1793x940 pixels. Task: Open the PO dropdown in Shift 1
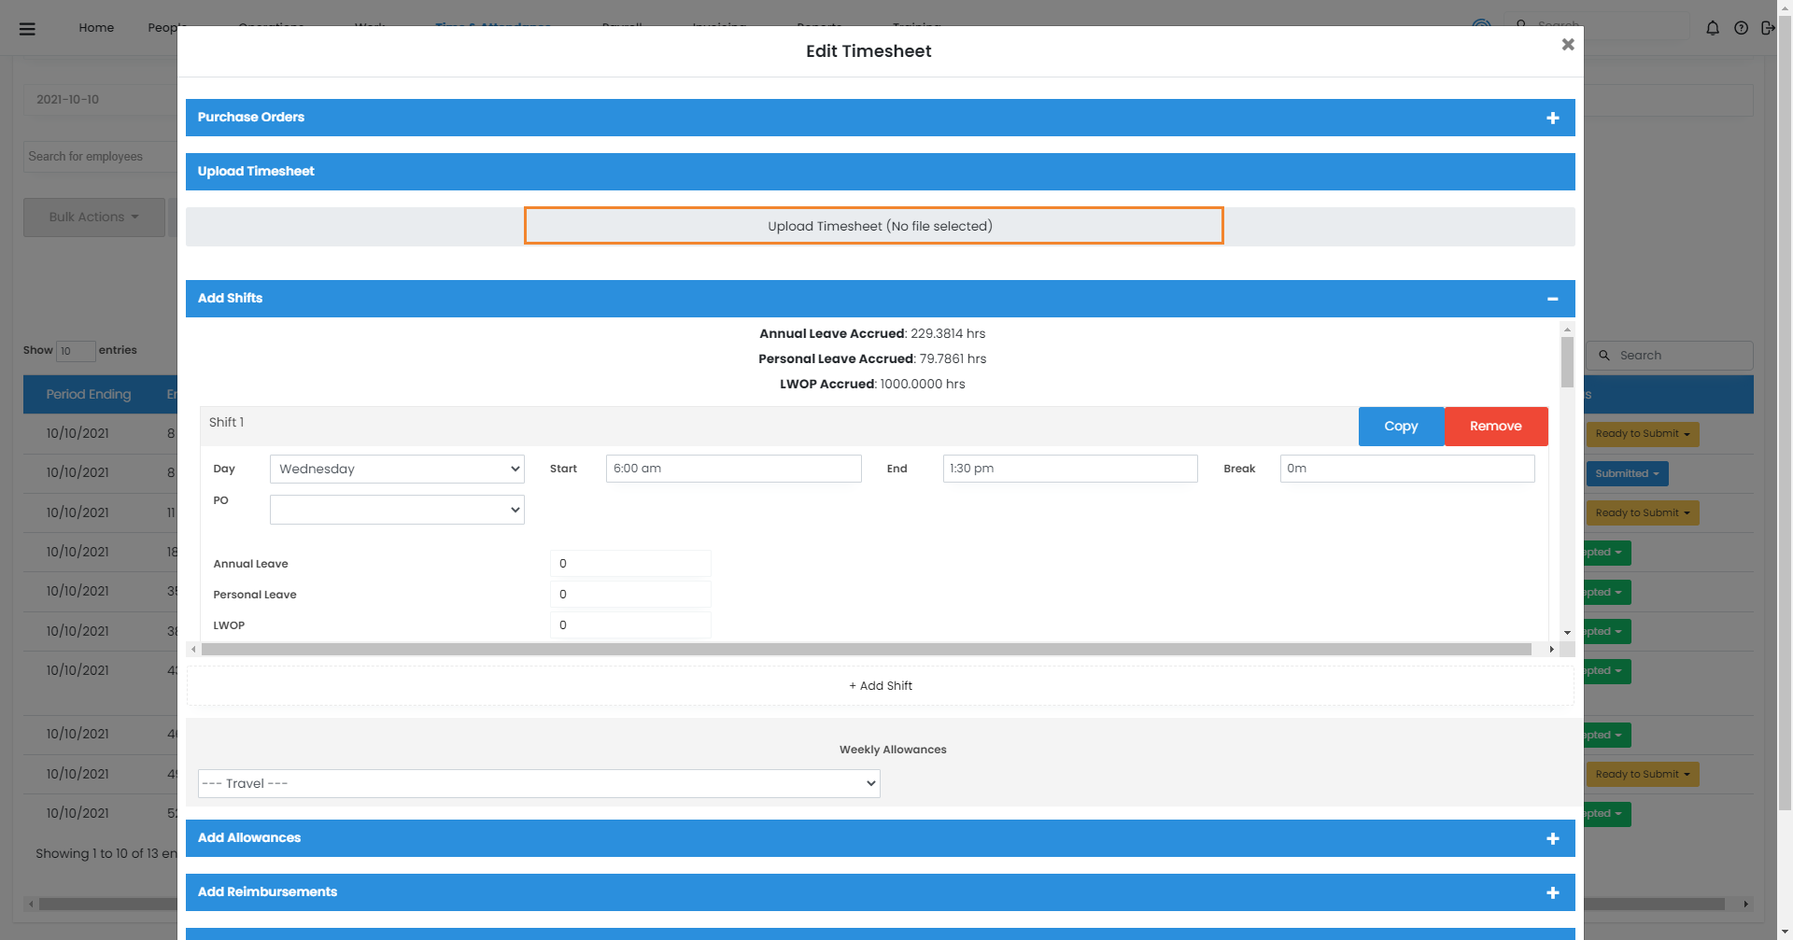[x=397, y=510]
